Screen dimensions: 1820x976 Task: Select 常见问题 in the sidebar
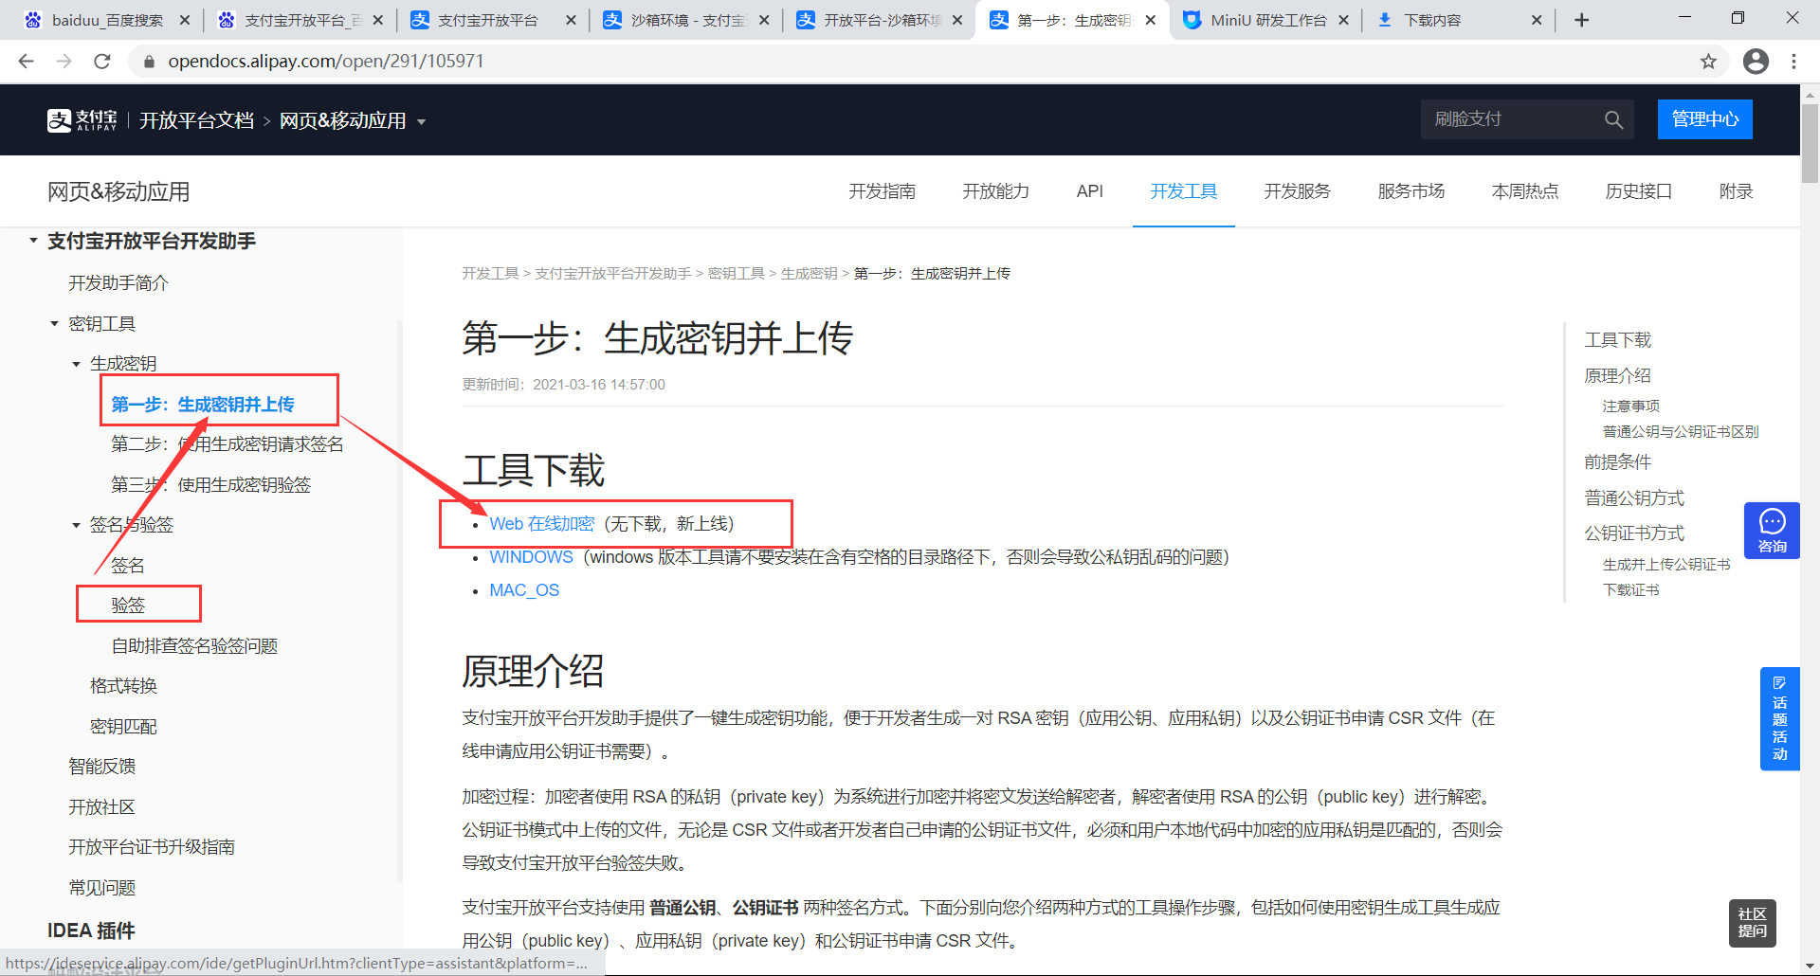[101, 888]
